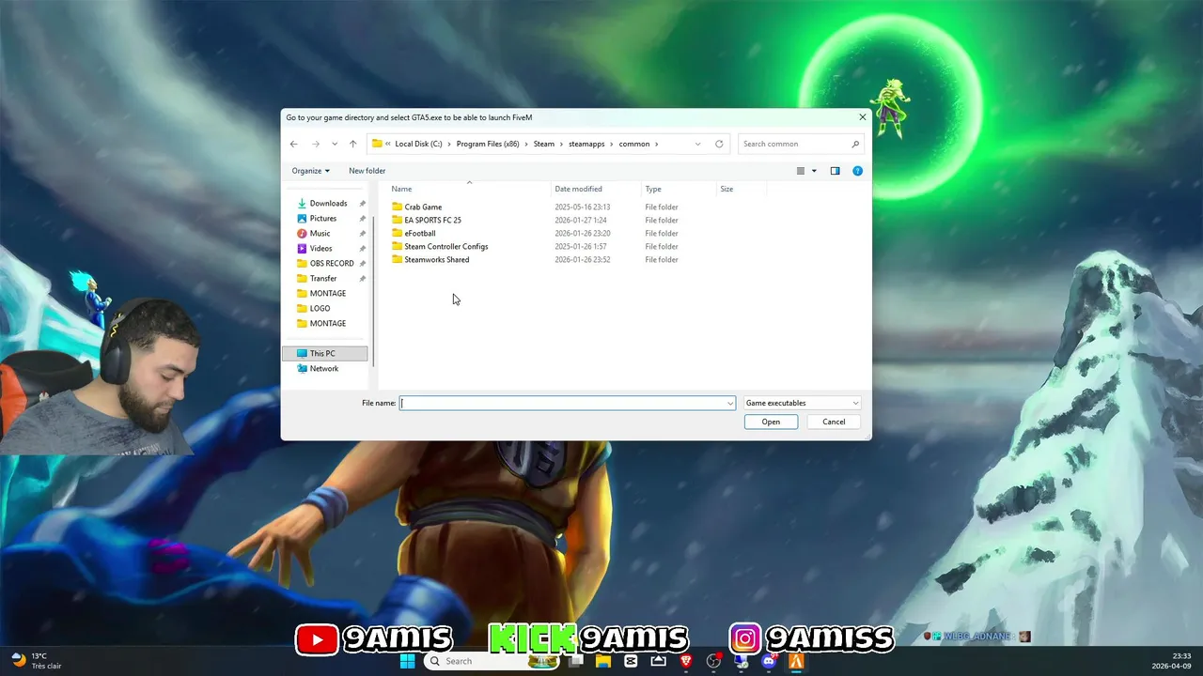
Task: Click the pin icon beside Downloads
Action: pos(362,203)
